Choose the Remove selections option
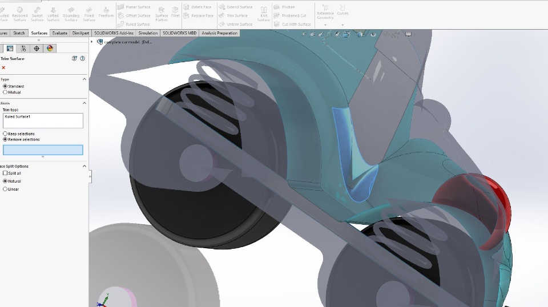The image size is (548, 307). point(21,139)
